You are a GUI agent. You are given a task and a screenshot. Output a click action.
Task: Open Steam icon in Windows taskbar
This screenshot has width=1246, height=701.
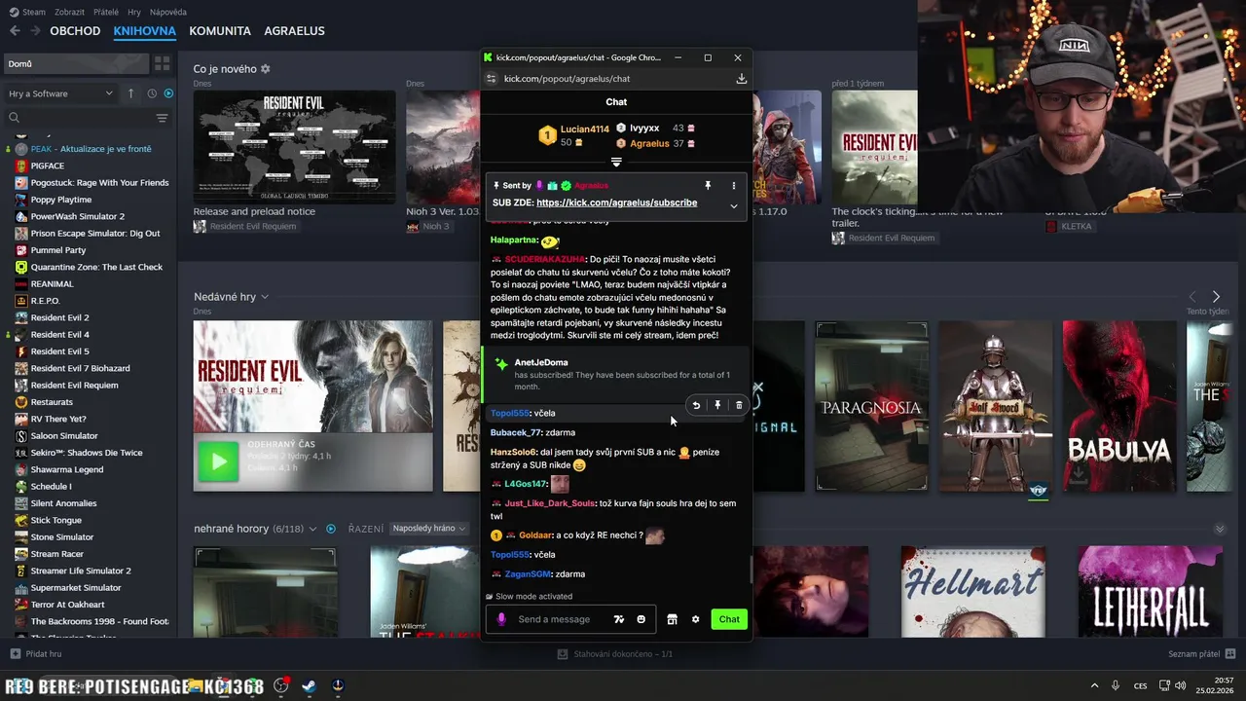[x=309, y=685]
